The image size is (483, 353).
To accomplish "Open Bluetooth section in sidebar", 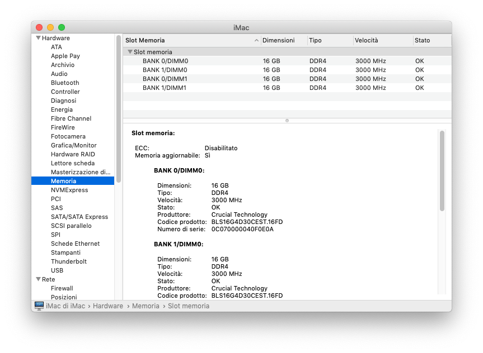I will coord(65,83).
